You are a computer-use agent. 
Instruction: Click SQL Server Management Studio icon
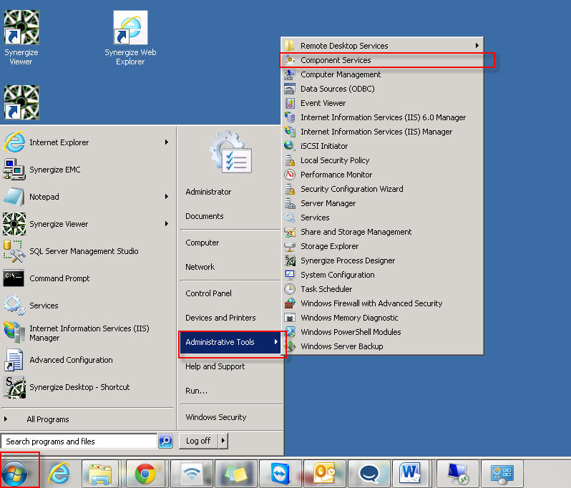[14, 251]
